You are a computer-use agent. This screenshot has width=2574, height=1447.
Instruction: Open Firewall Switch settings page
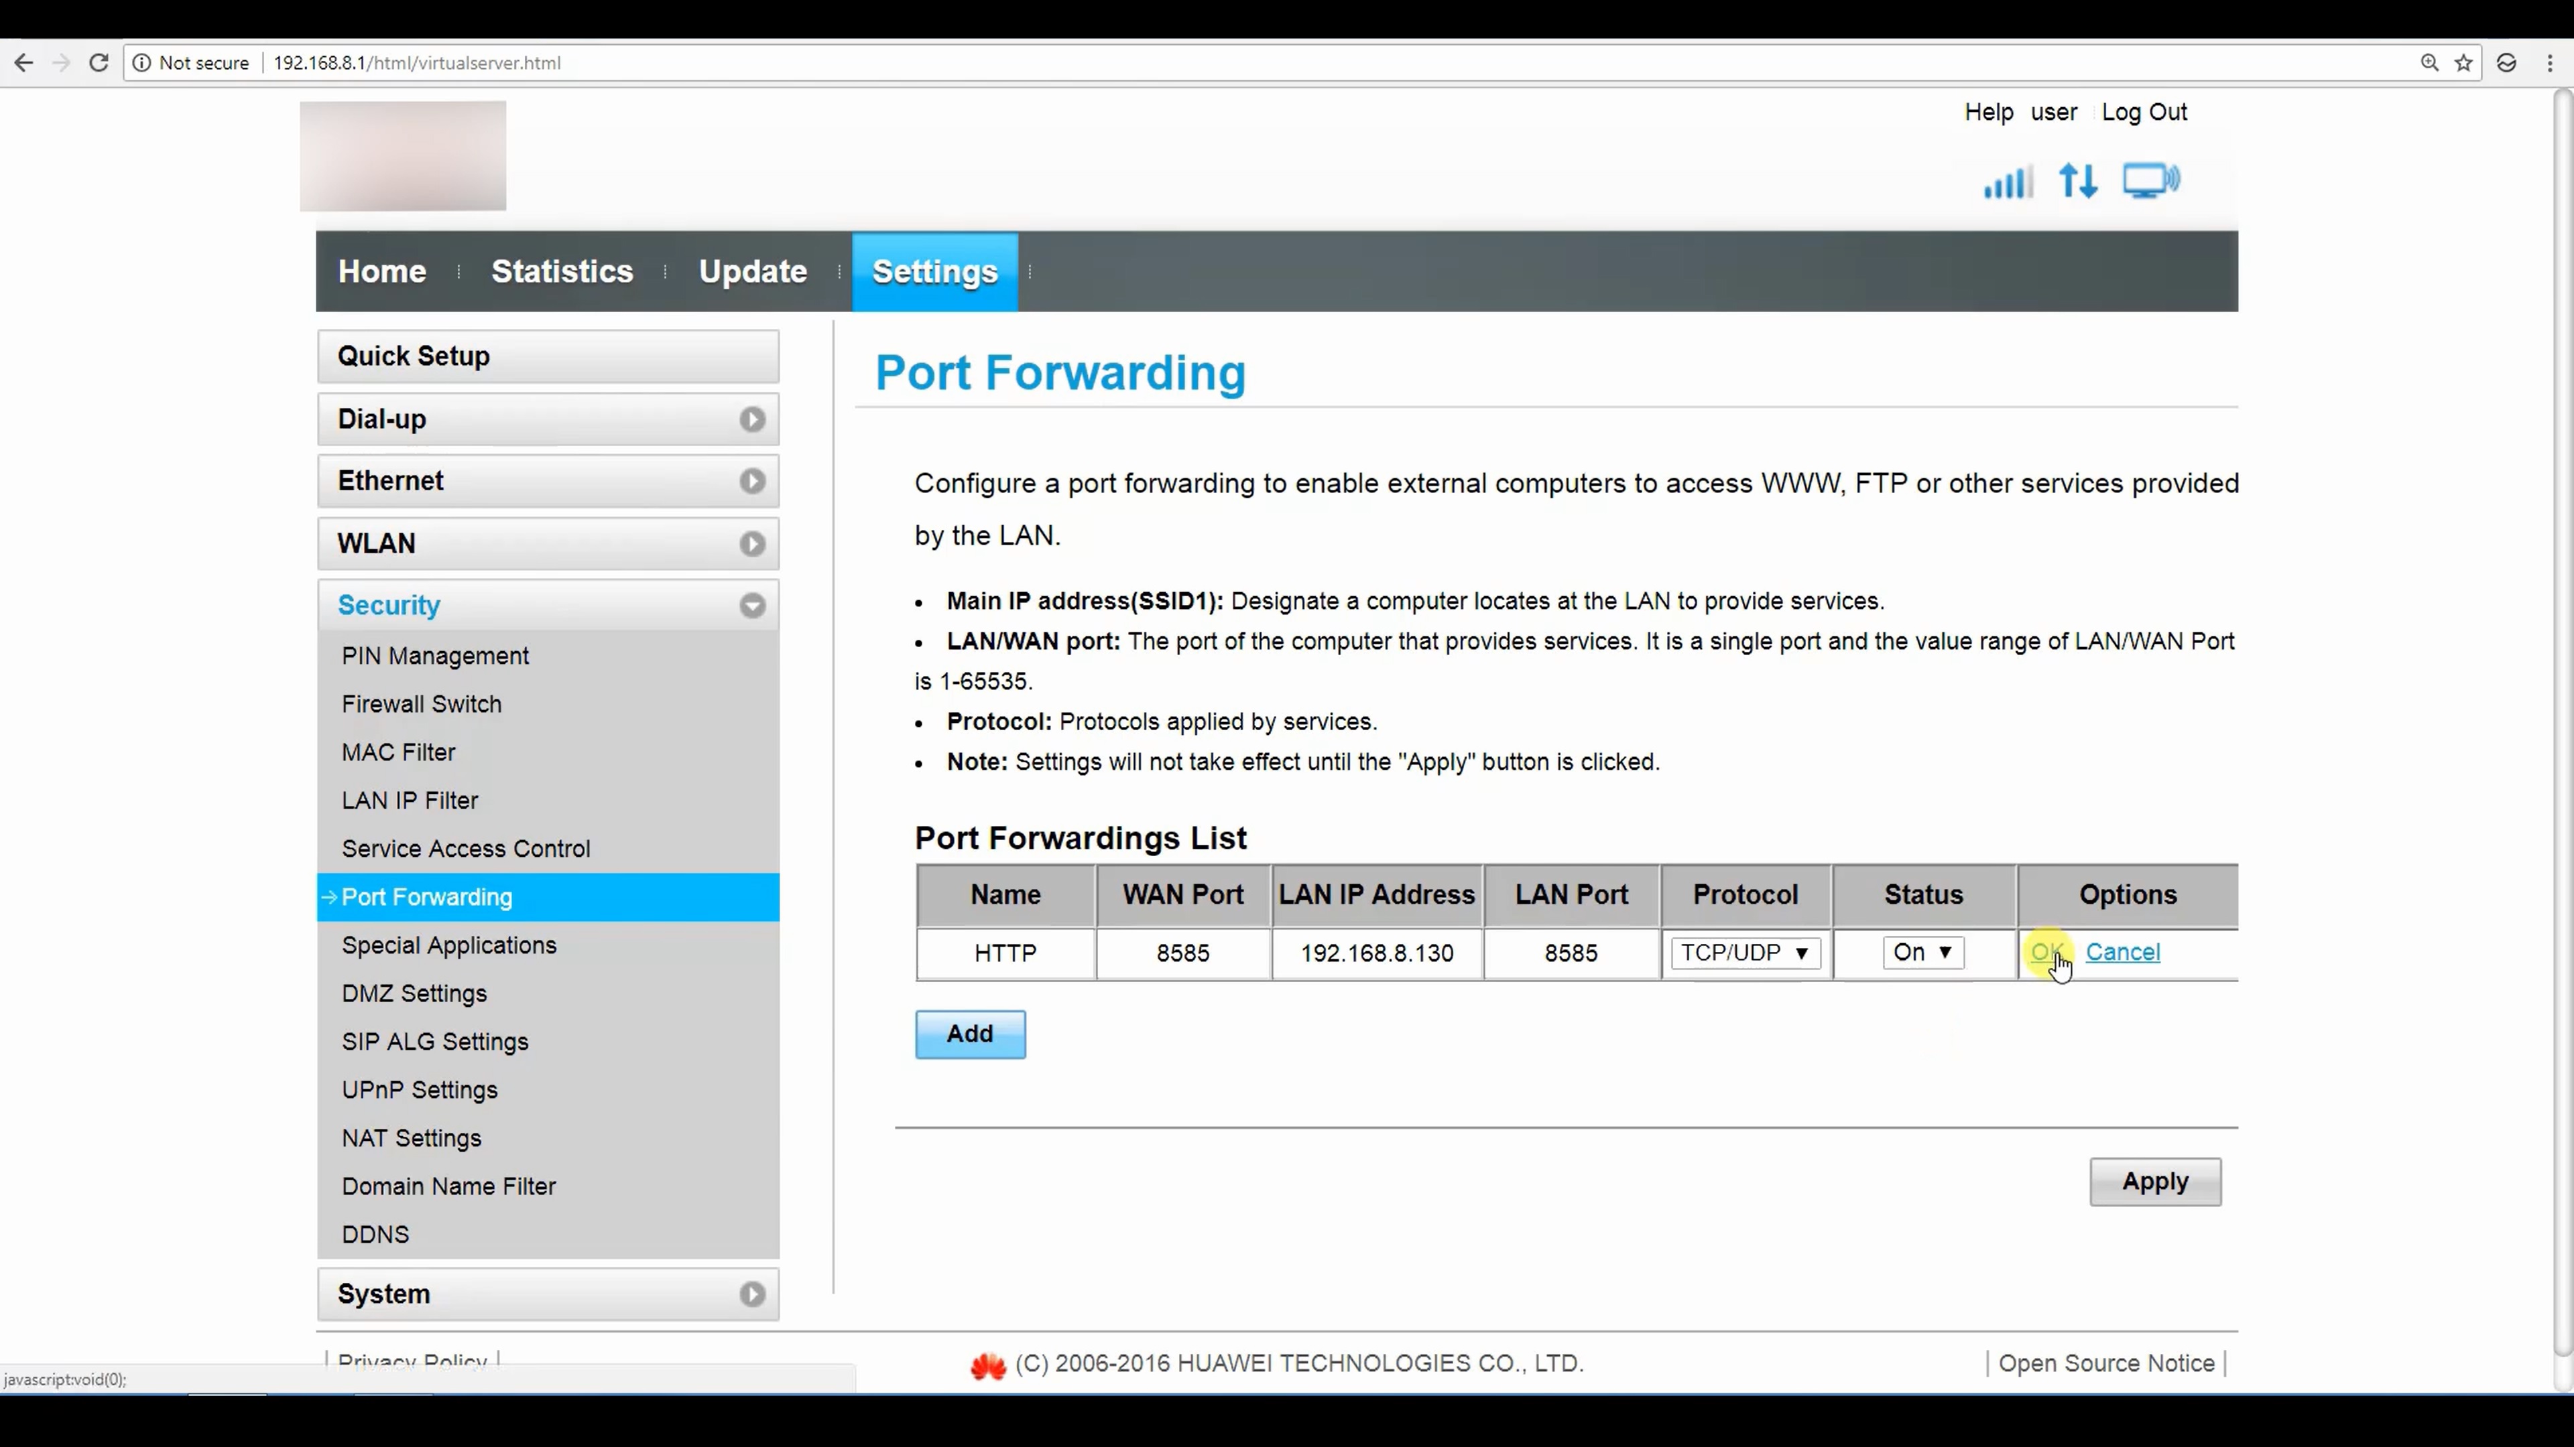coord(422,704)
